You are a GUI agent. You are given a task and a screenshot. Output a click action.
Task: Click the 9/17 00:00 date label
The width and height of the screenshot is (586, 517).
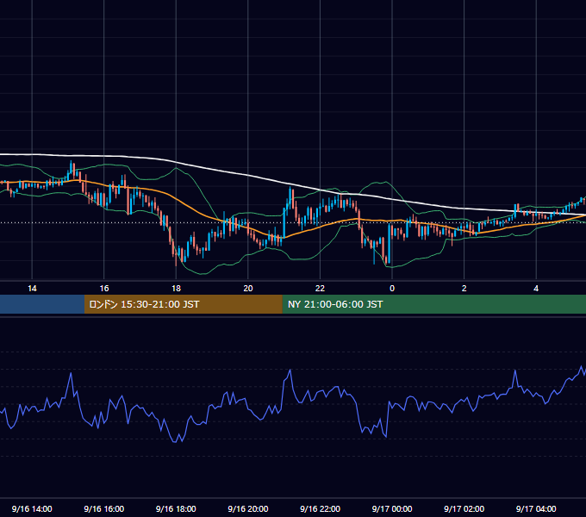[392, 508]
